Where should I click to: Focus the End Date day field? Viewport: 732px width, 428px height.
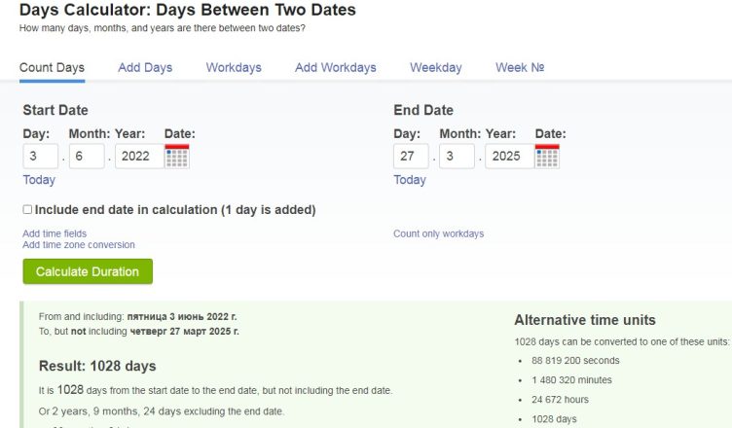point(411,156)
